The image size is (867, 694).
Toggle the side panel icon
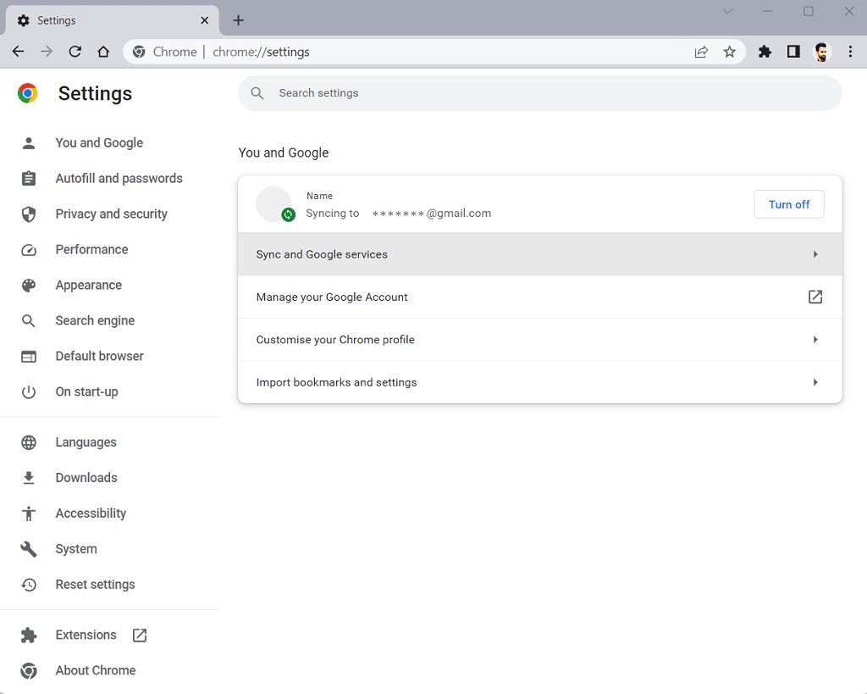(793, 52)
